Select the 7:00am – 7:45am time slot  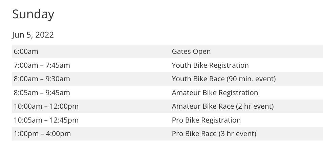42,65
